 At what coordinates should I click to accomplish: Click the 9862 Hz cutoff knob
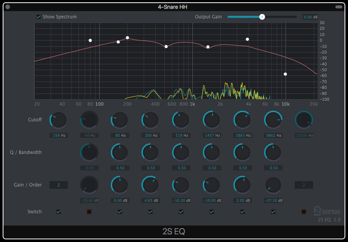(273, 120)
